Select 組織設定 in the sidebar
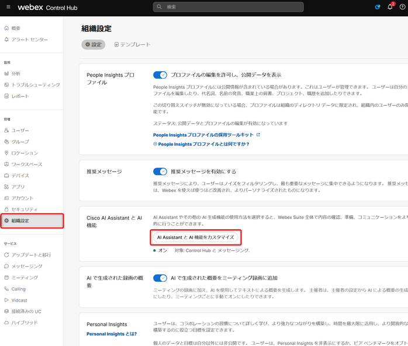The image size is (408, 346). pyautogui.click(x=32, y=221)
